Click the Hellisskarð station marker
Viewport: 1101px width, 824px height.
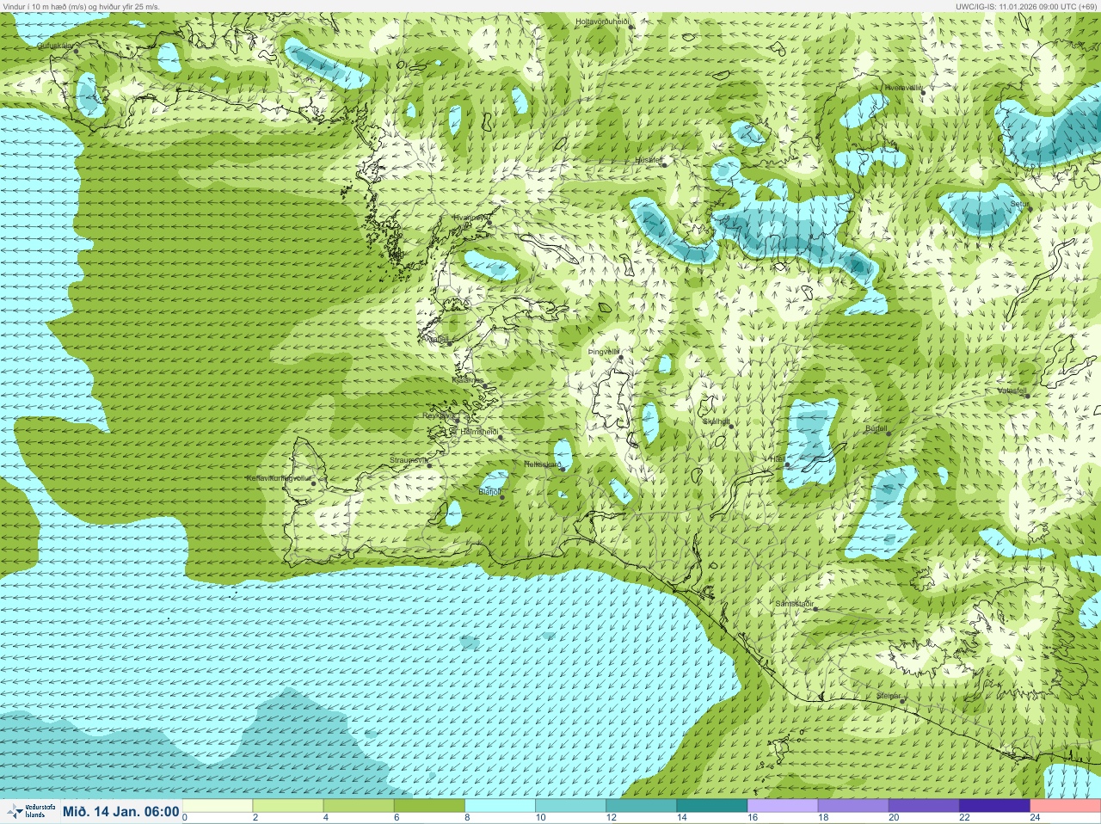(563, 470)
